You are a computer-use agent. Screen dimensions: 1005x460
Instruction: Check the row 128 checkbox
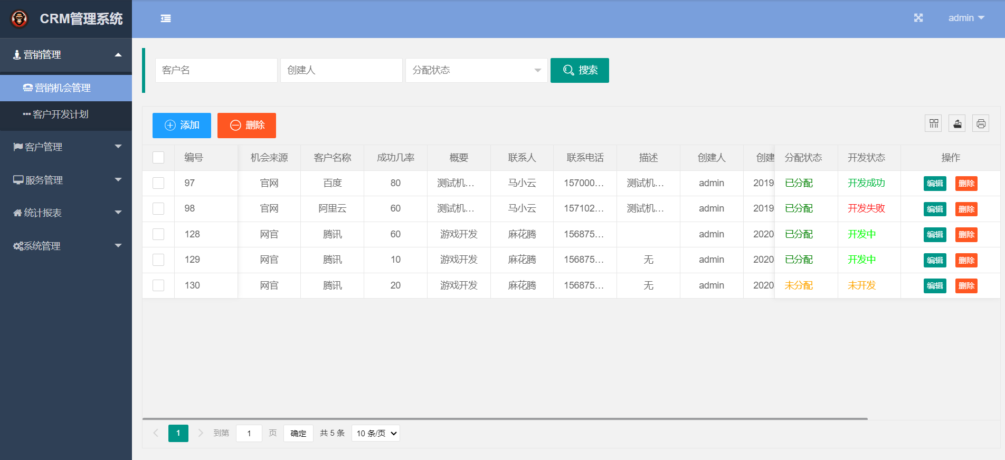pyautogui.click(x=158, y=234)
